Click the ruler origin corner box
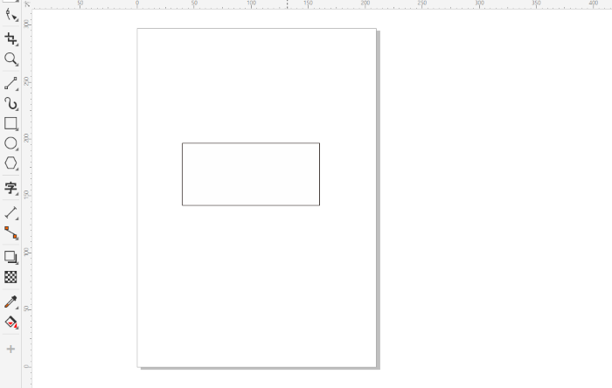 click(x=27, y=4)
